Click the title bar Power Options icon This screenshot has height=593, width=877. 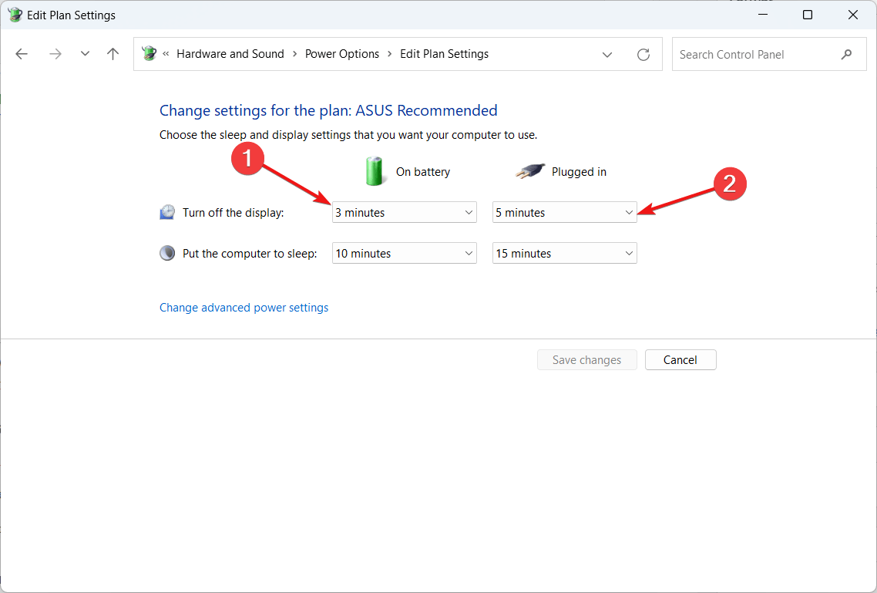coord(15,15)
